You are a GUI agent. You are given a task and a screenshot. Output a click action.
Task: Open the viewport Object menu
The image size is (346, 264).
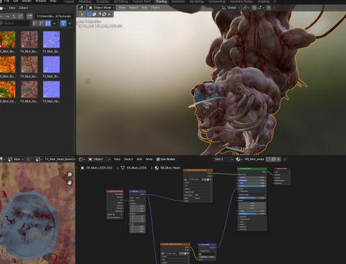coord(155,8)
